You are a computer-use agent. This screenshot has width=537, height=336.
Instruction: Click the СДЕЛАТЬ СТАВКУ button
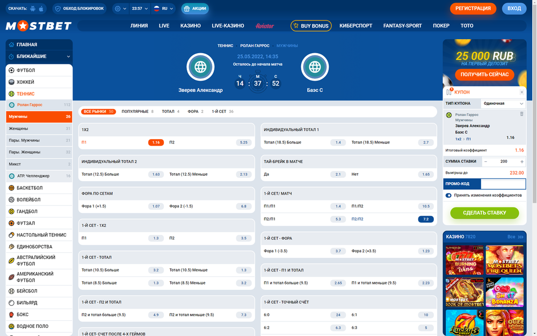click(x=484, y=213)
